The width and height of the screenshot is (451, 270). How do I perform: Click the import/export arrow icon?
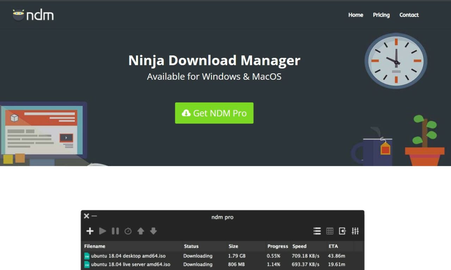point(342,231)
